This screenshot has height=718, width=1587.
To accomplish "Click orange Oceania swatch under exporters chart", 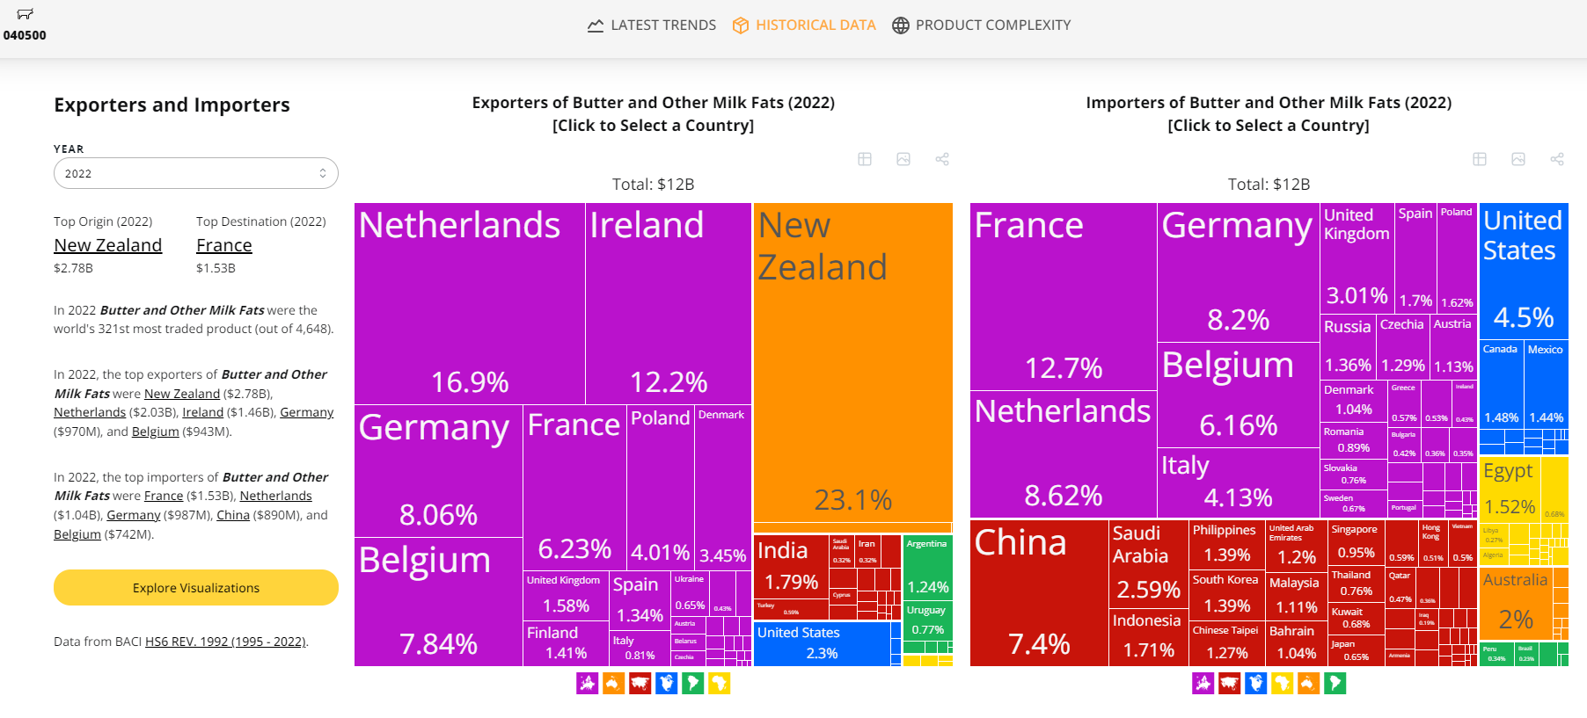I will (x=614, y=683).
